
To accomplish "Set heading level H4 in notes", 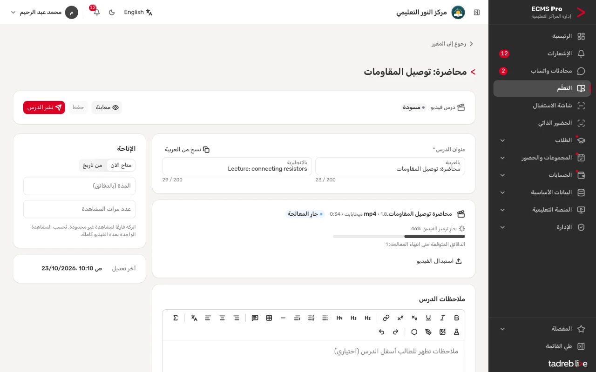I will (x=339, y=318).
